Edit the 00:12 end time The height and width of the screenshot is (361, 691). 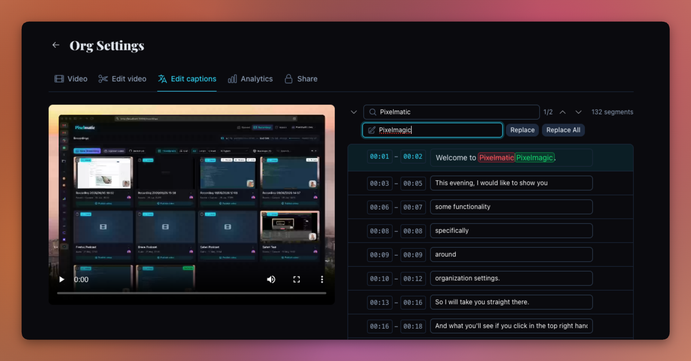click(413, 278)
